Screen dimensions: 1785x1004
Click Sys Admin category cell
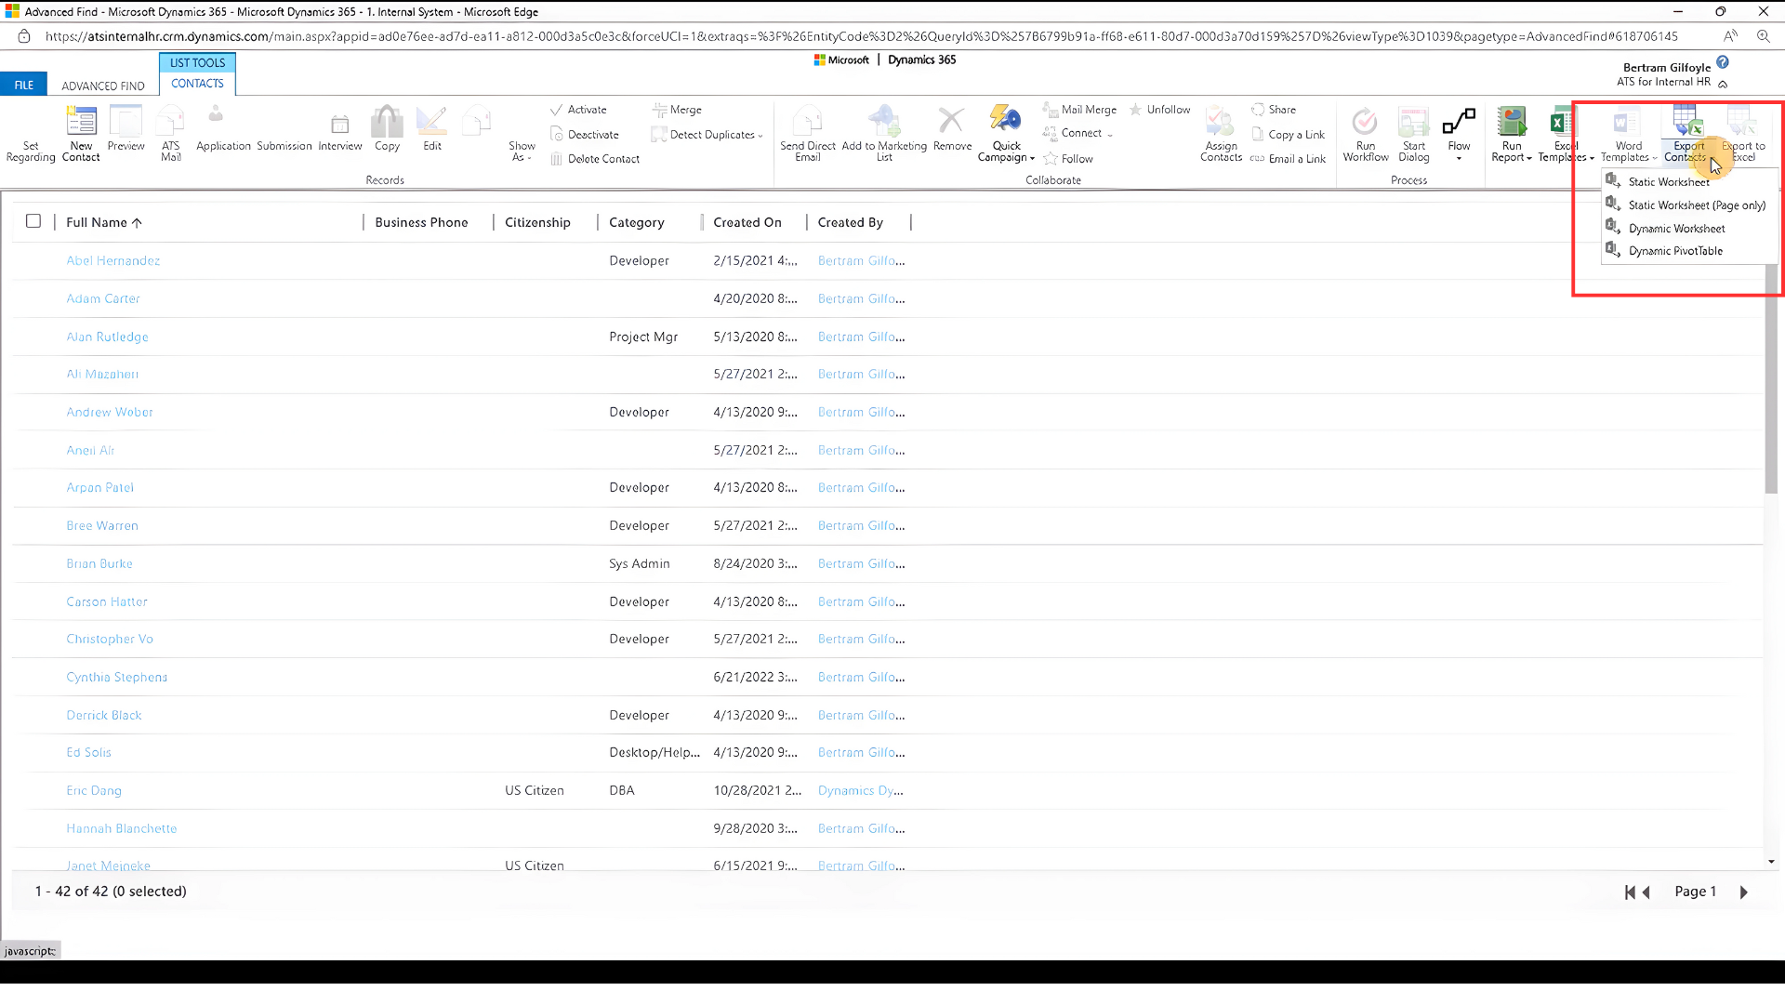(640, 563)
